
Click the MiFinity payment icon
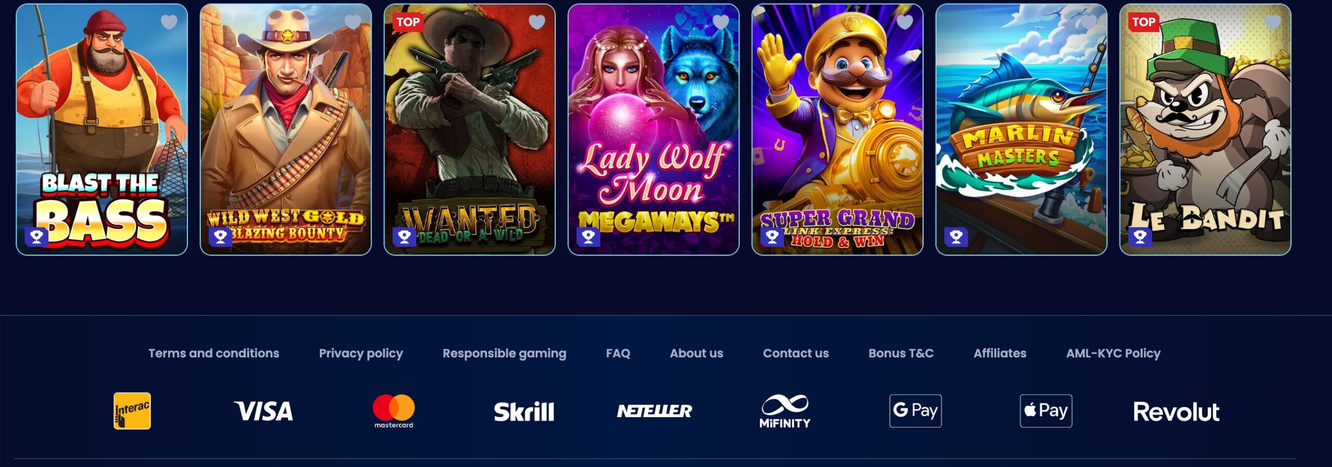(x=785, y=411)
